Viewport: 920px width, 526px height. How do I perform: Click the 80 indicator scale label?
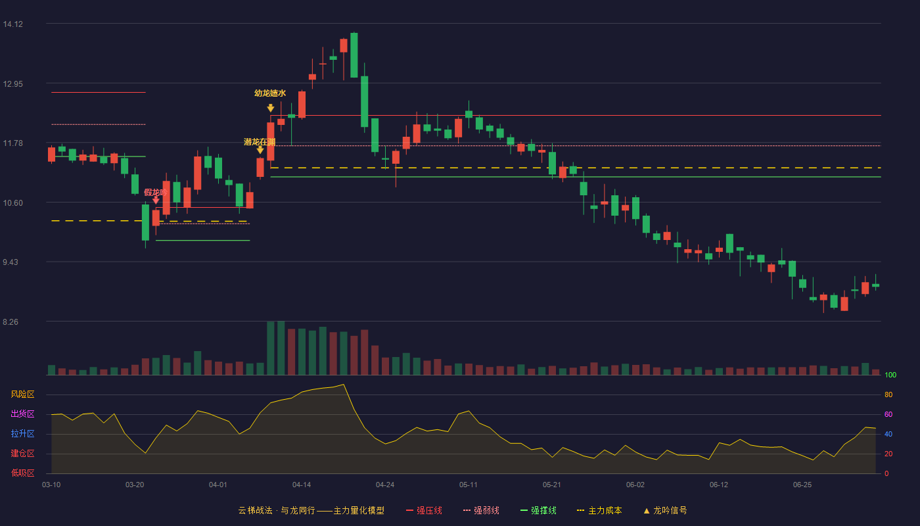888,395
